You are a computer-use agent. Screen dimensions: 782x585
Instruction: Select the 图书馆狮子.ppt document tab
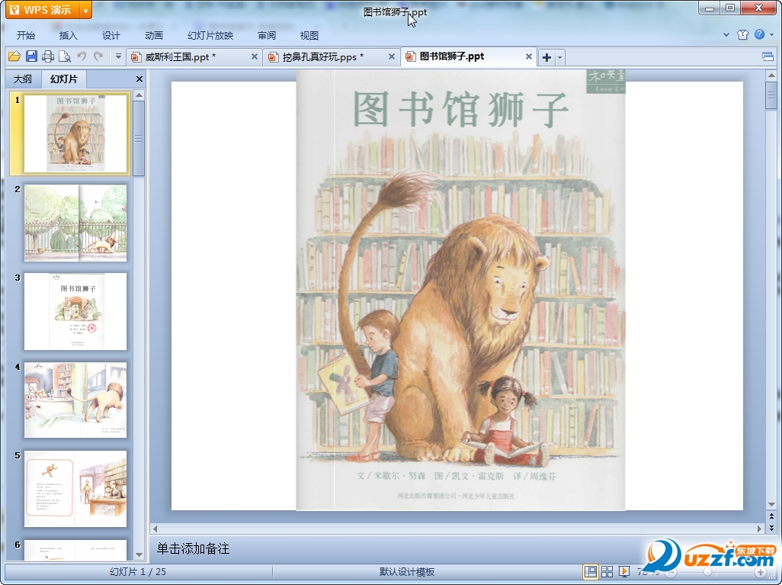tap(452, 56)
